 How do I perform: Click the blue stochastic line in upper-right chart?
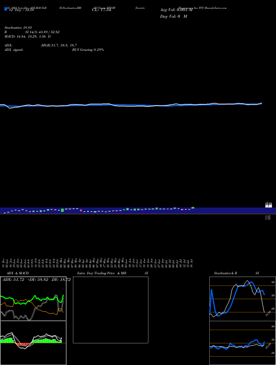pyautogui.click(x=237, y=298)
